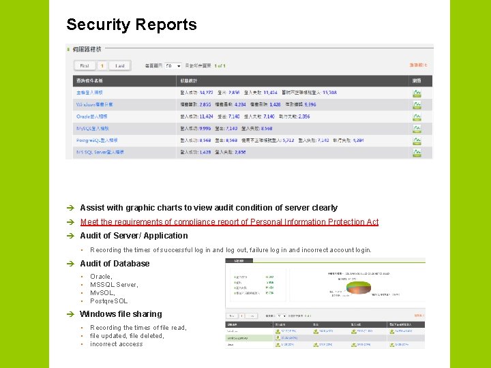Screen dimensions: 491x368
Task: Click the first-row user icon under the second column
Action: point(278,331)
